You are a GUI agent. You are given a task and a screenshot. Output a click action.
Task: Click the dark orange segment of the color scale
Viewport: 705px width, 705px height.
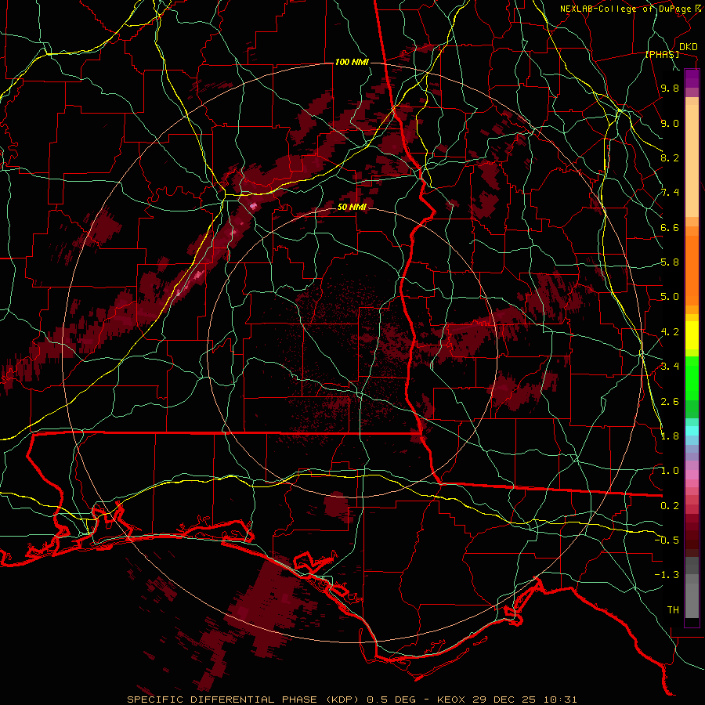(692, 269)
